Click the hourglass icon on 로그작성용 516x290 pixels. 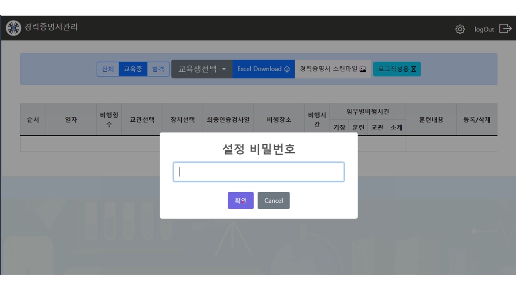coord(414,69)
